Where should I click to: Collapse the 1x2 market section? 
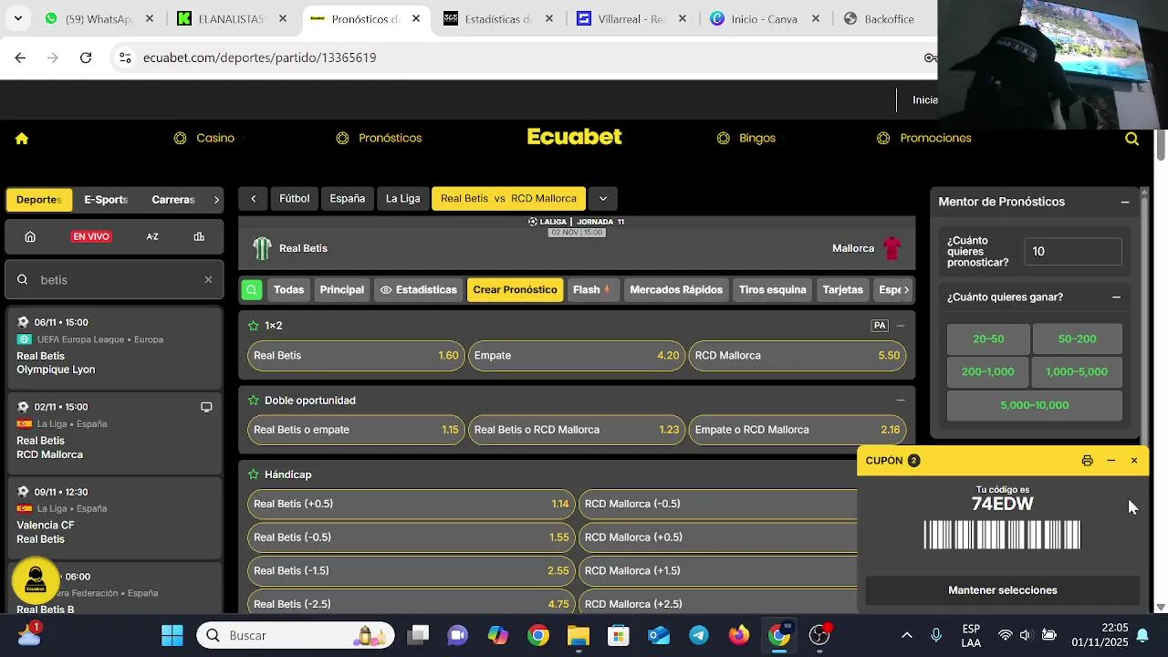tap(901, 326)
